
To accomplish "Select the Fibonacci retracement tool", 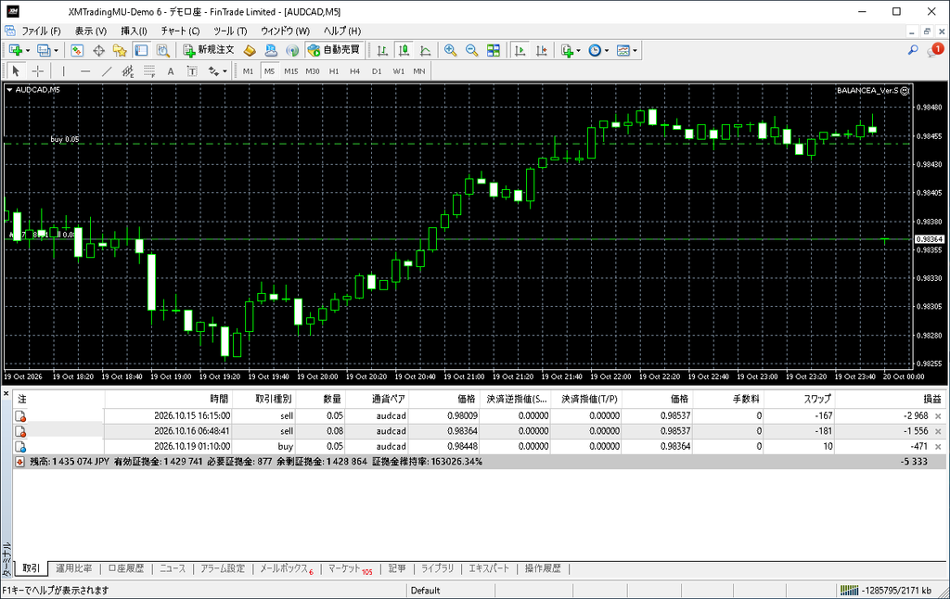I will (x=149, y=70).
